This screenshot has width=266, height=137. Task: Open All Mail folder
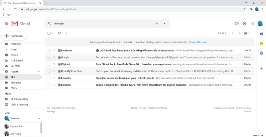coord(15,66)
